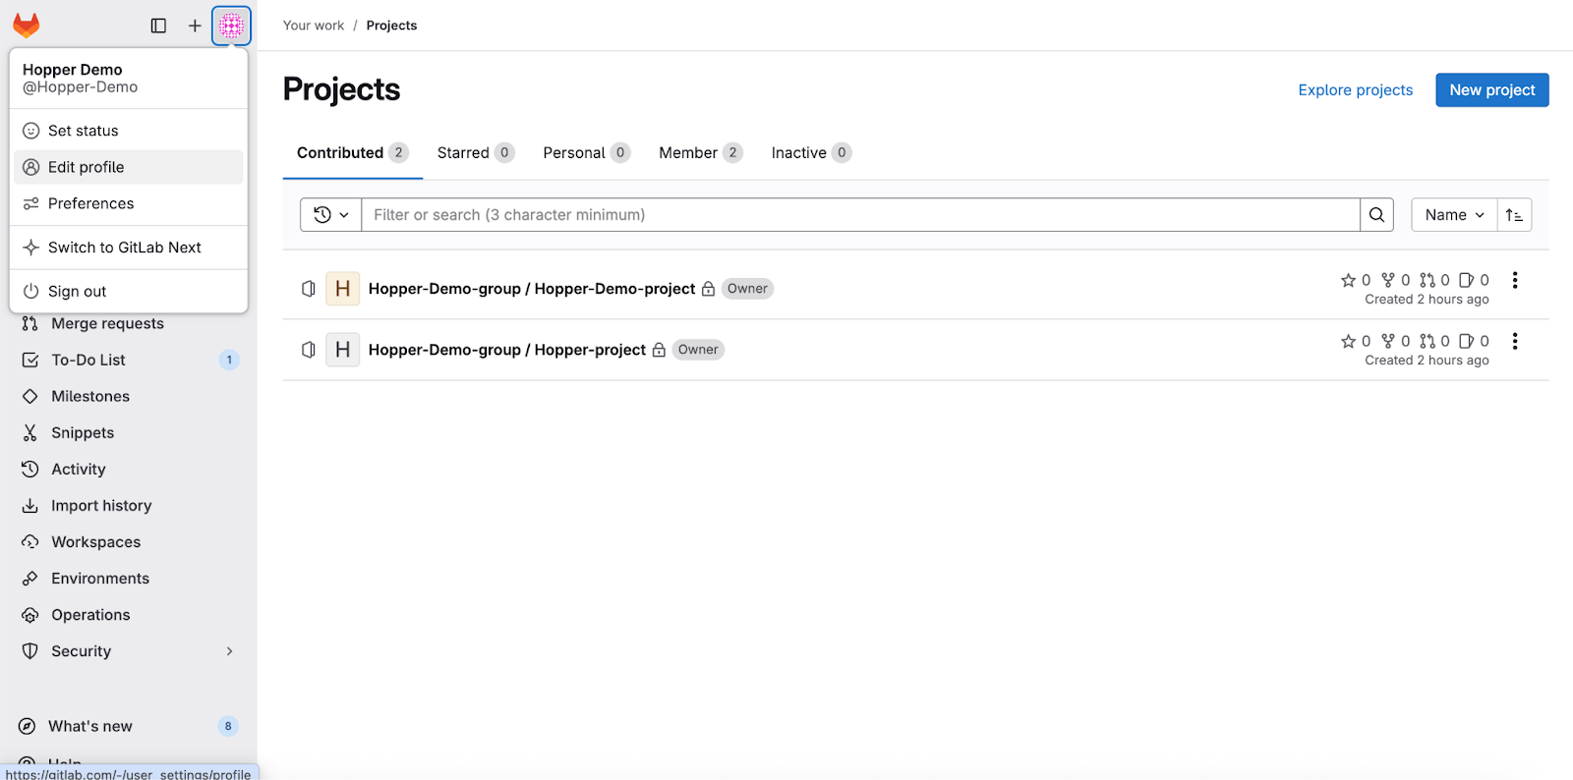This screenshot has height=780, width=1573.
Task: Click the GitLab fox logo
Action: (27, 26)
